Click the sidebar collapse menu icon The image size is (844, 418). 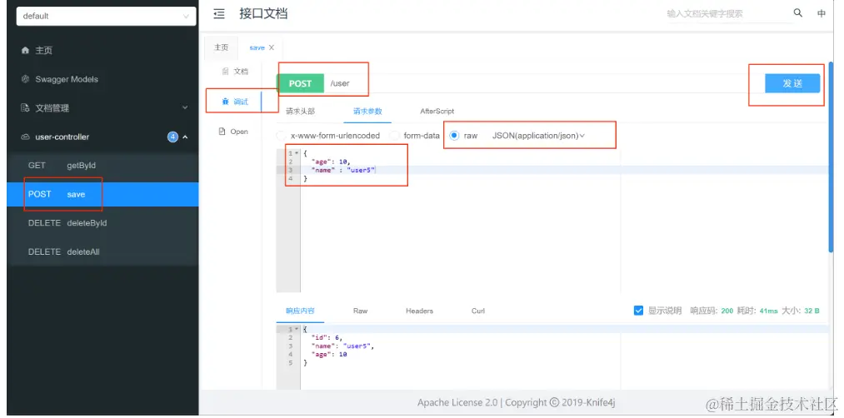pos(219,14)
